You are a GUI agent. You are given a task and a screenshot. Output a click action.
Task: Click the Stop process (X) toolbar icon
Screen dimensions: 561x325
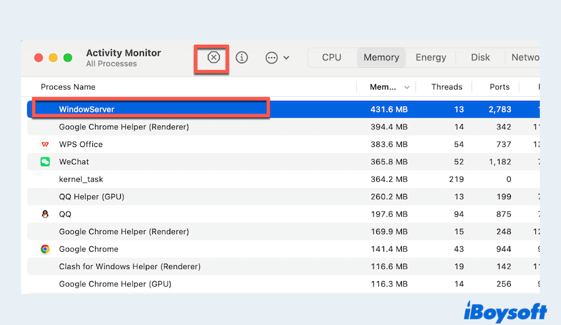[213, 57]
